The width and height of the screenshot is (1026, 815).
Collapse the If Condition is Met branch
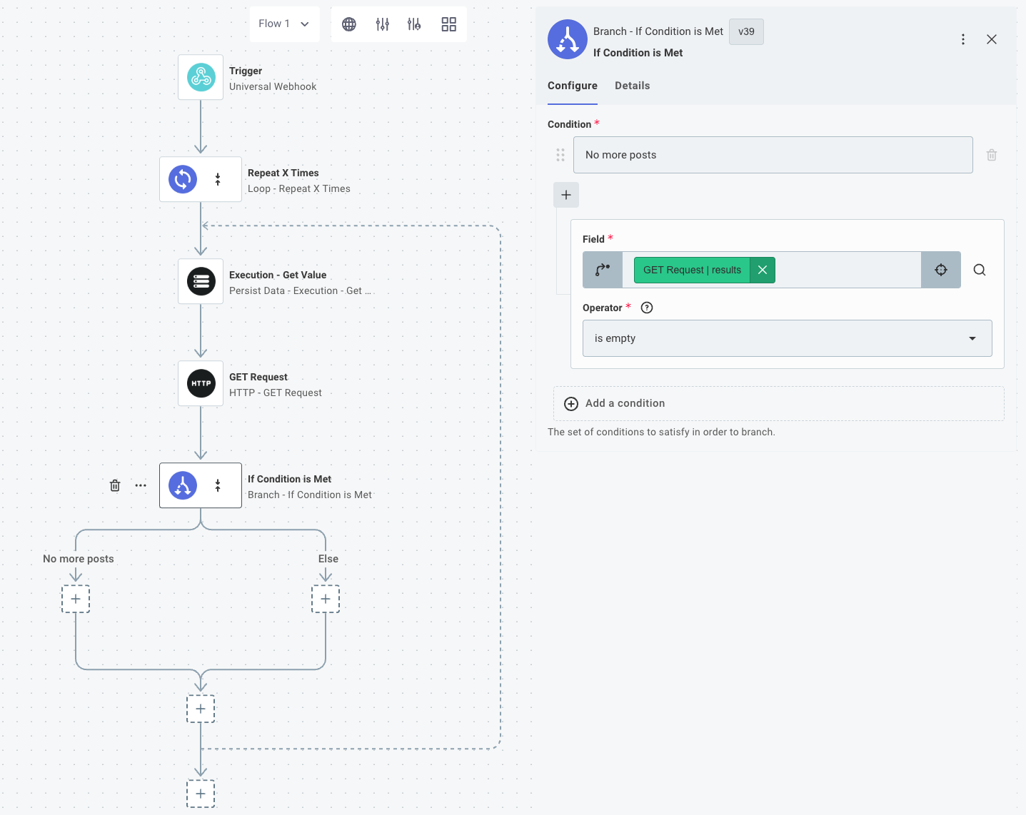click(x=218, y=485)
